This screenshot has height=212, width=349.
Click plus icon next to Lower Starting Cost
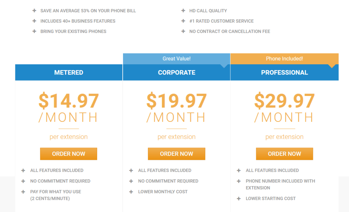tap(239, 198)
